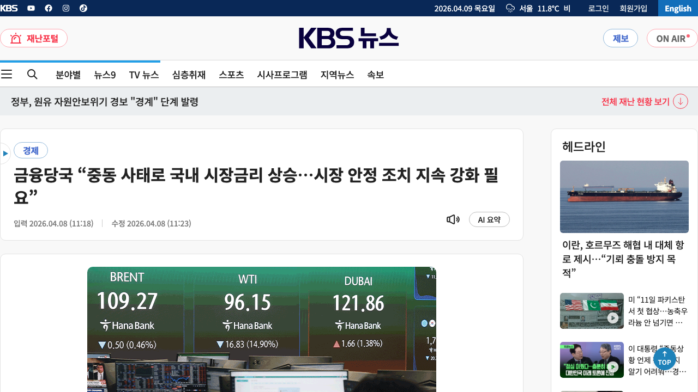Screen dimensions: 698x392
Task: Click the down-arrow circle next to 전체 재난 현황 보기
Action: tap(681, 101)
